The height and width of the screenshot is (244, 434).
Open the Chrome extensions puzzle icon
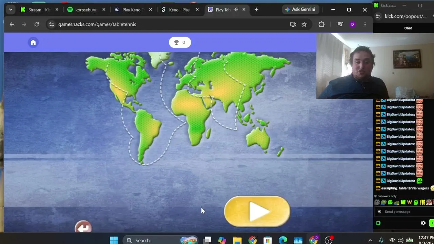[321, 24]
